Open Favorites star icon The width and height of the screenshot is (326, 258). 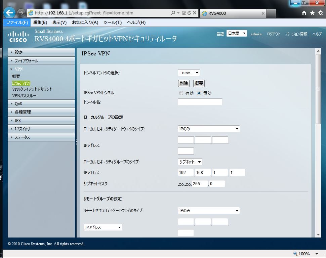tap(312, 13)
